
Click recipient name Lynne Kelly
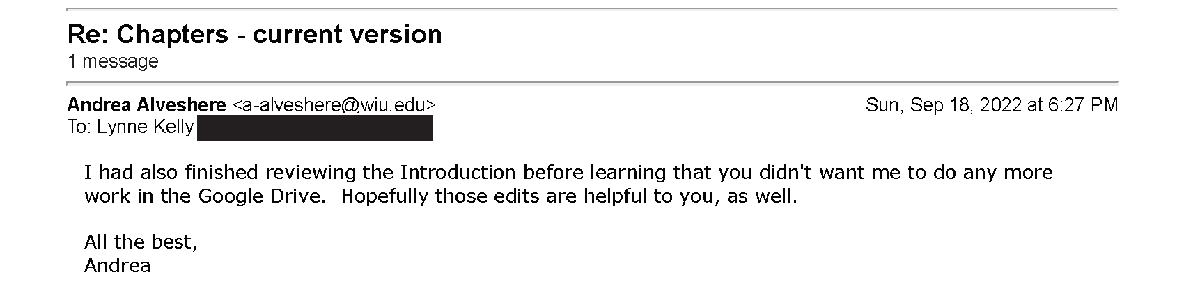(x=147, y=128)
